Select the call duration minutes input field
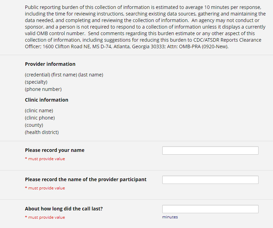 point(210,209)
